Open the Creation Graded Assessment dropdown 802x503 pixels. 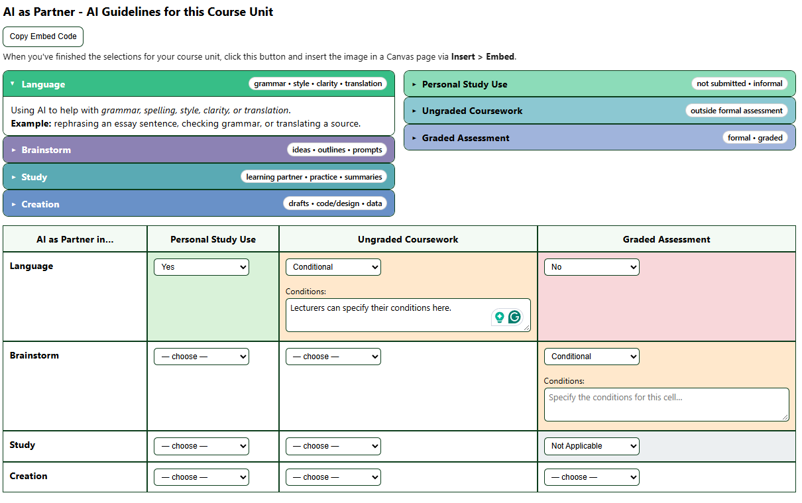click(x=592, y=477)
